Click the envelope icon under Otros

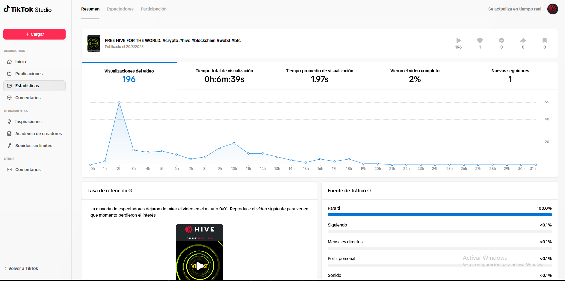9,170
